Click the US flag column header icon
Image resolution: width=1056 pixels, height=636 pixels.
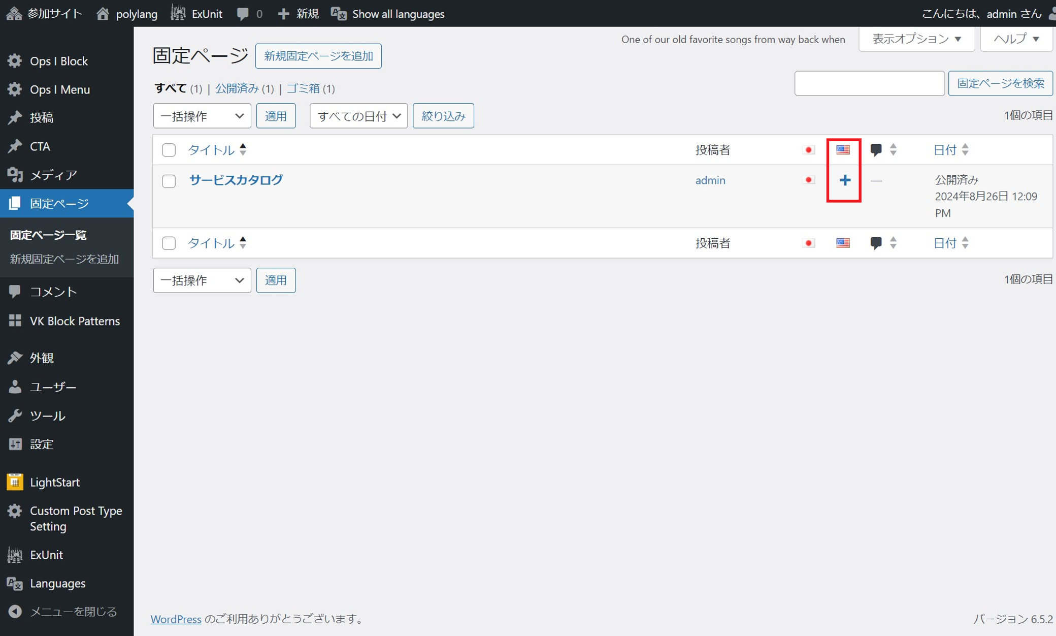coord(843,149)
